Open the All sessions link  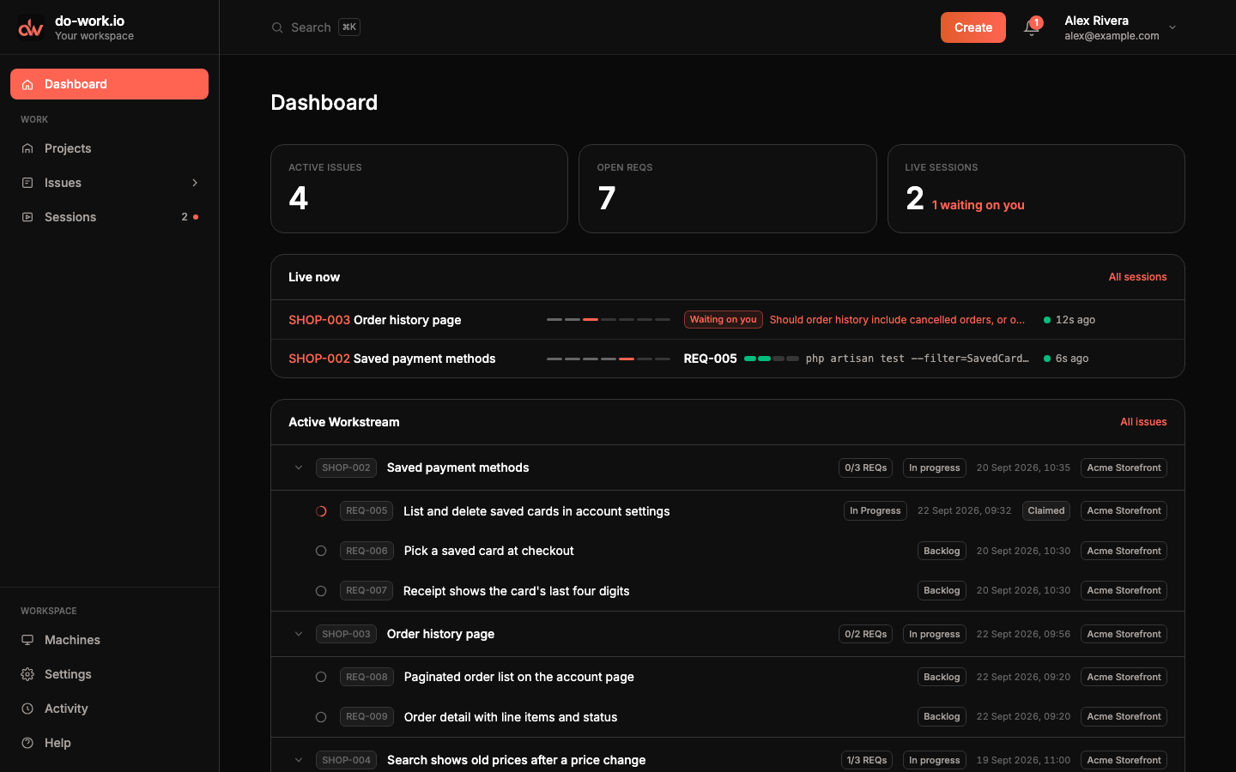[x=1137, y=277]
